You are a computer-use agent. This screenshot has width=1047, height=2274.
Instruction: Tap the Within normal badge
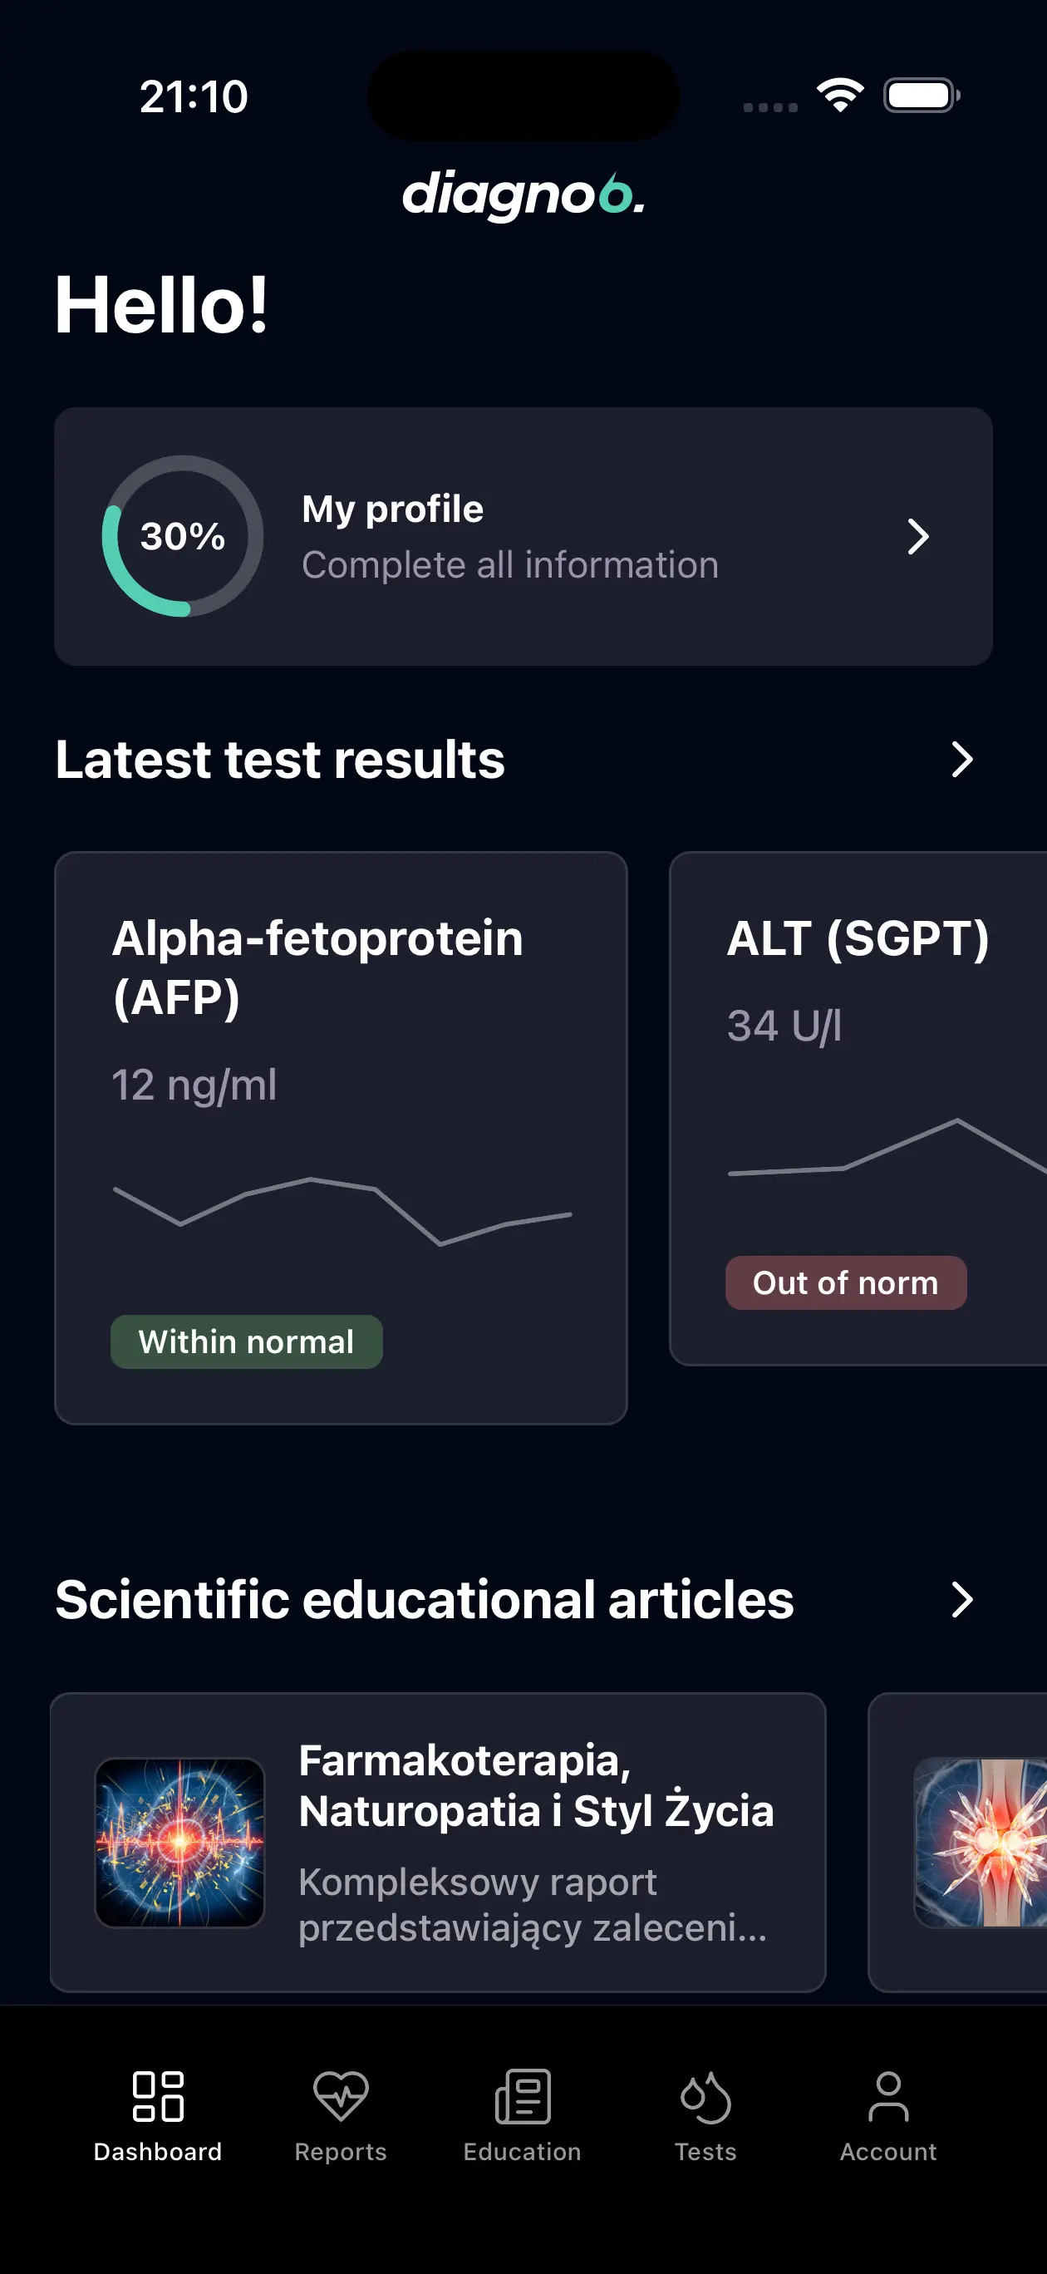tap(246, 1341)
